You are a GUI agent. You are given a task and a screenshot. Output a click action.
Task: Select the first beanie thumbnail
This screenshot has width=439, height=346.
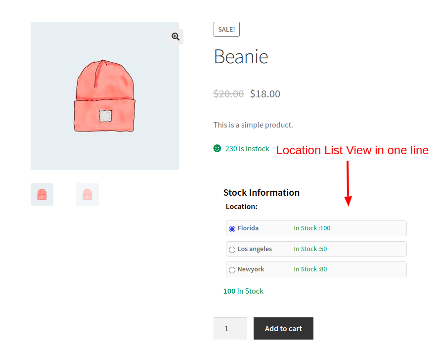pos(42,194)
